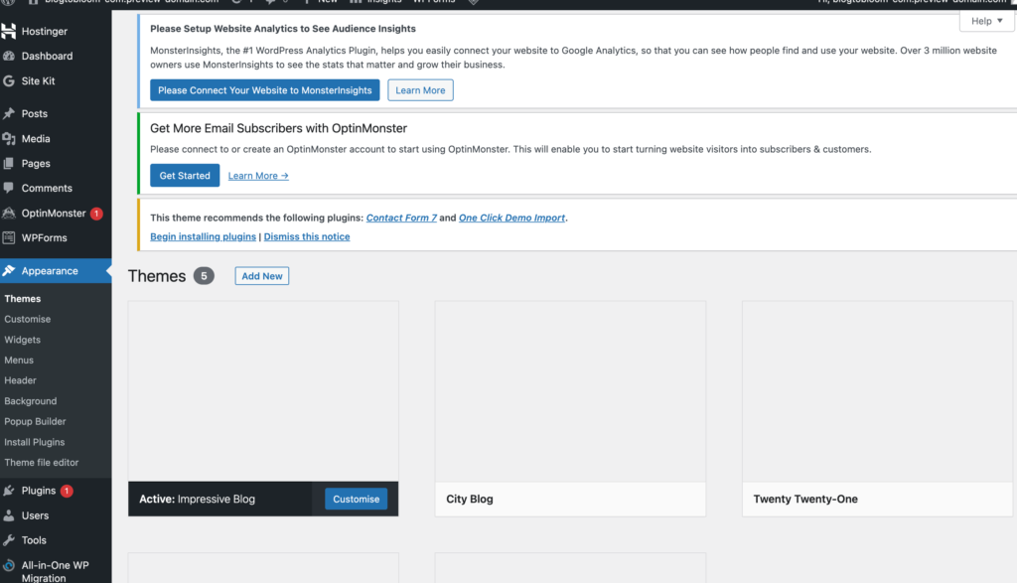The height and width of the screenshot is (583, 1017).
Task: Open Dashboard via its gauge icon
Action: point(8,56)
